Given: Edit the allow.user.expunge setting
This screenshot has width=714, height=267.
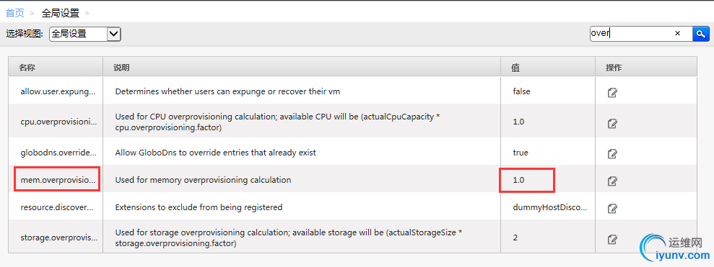Looking at the screenshot, I should (612, 93).
